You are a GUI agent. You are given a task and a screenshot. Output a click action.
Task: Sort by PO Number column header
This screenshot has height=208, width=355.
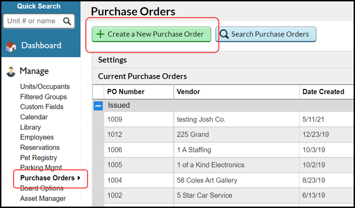click(139, 91)
